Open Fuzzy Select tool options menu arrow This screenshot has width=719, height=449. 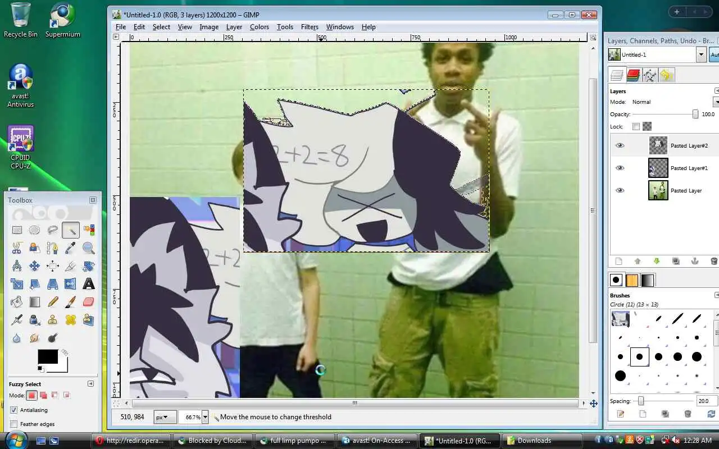pos(90,384)
